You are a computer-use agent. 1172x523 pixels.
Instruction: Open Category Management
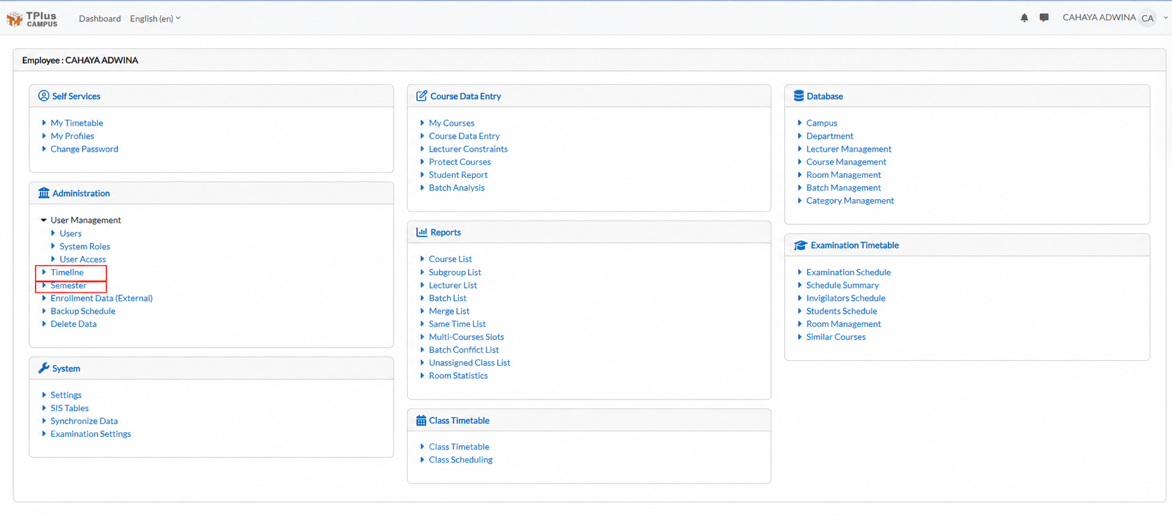pos(850,200)
